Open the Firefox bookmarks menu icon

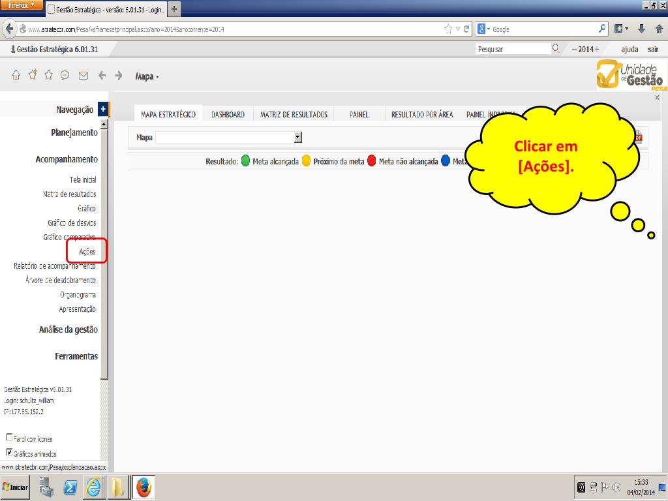[x=621, y=29]
